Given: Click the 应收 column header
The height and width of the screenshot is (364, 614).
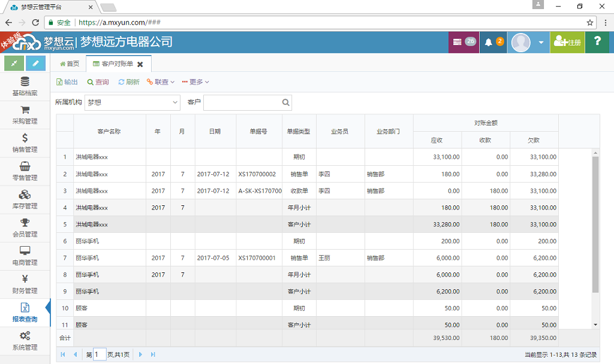Looking at the screenshot, I should [437, 140].
